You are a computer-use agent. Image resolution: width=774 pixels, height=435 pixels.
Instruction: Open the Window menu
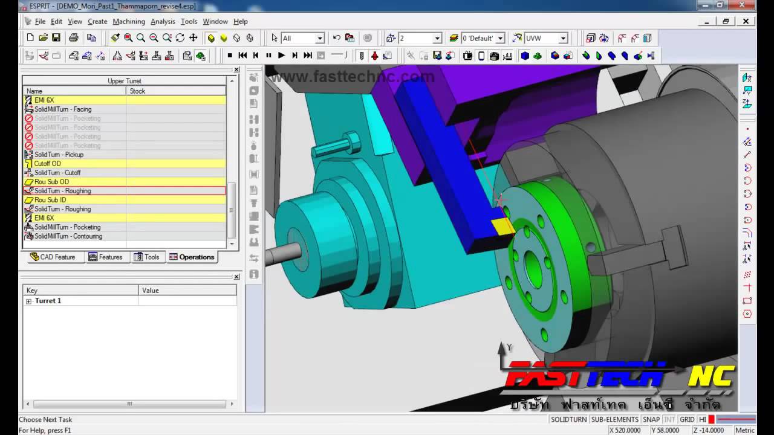215,21
